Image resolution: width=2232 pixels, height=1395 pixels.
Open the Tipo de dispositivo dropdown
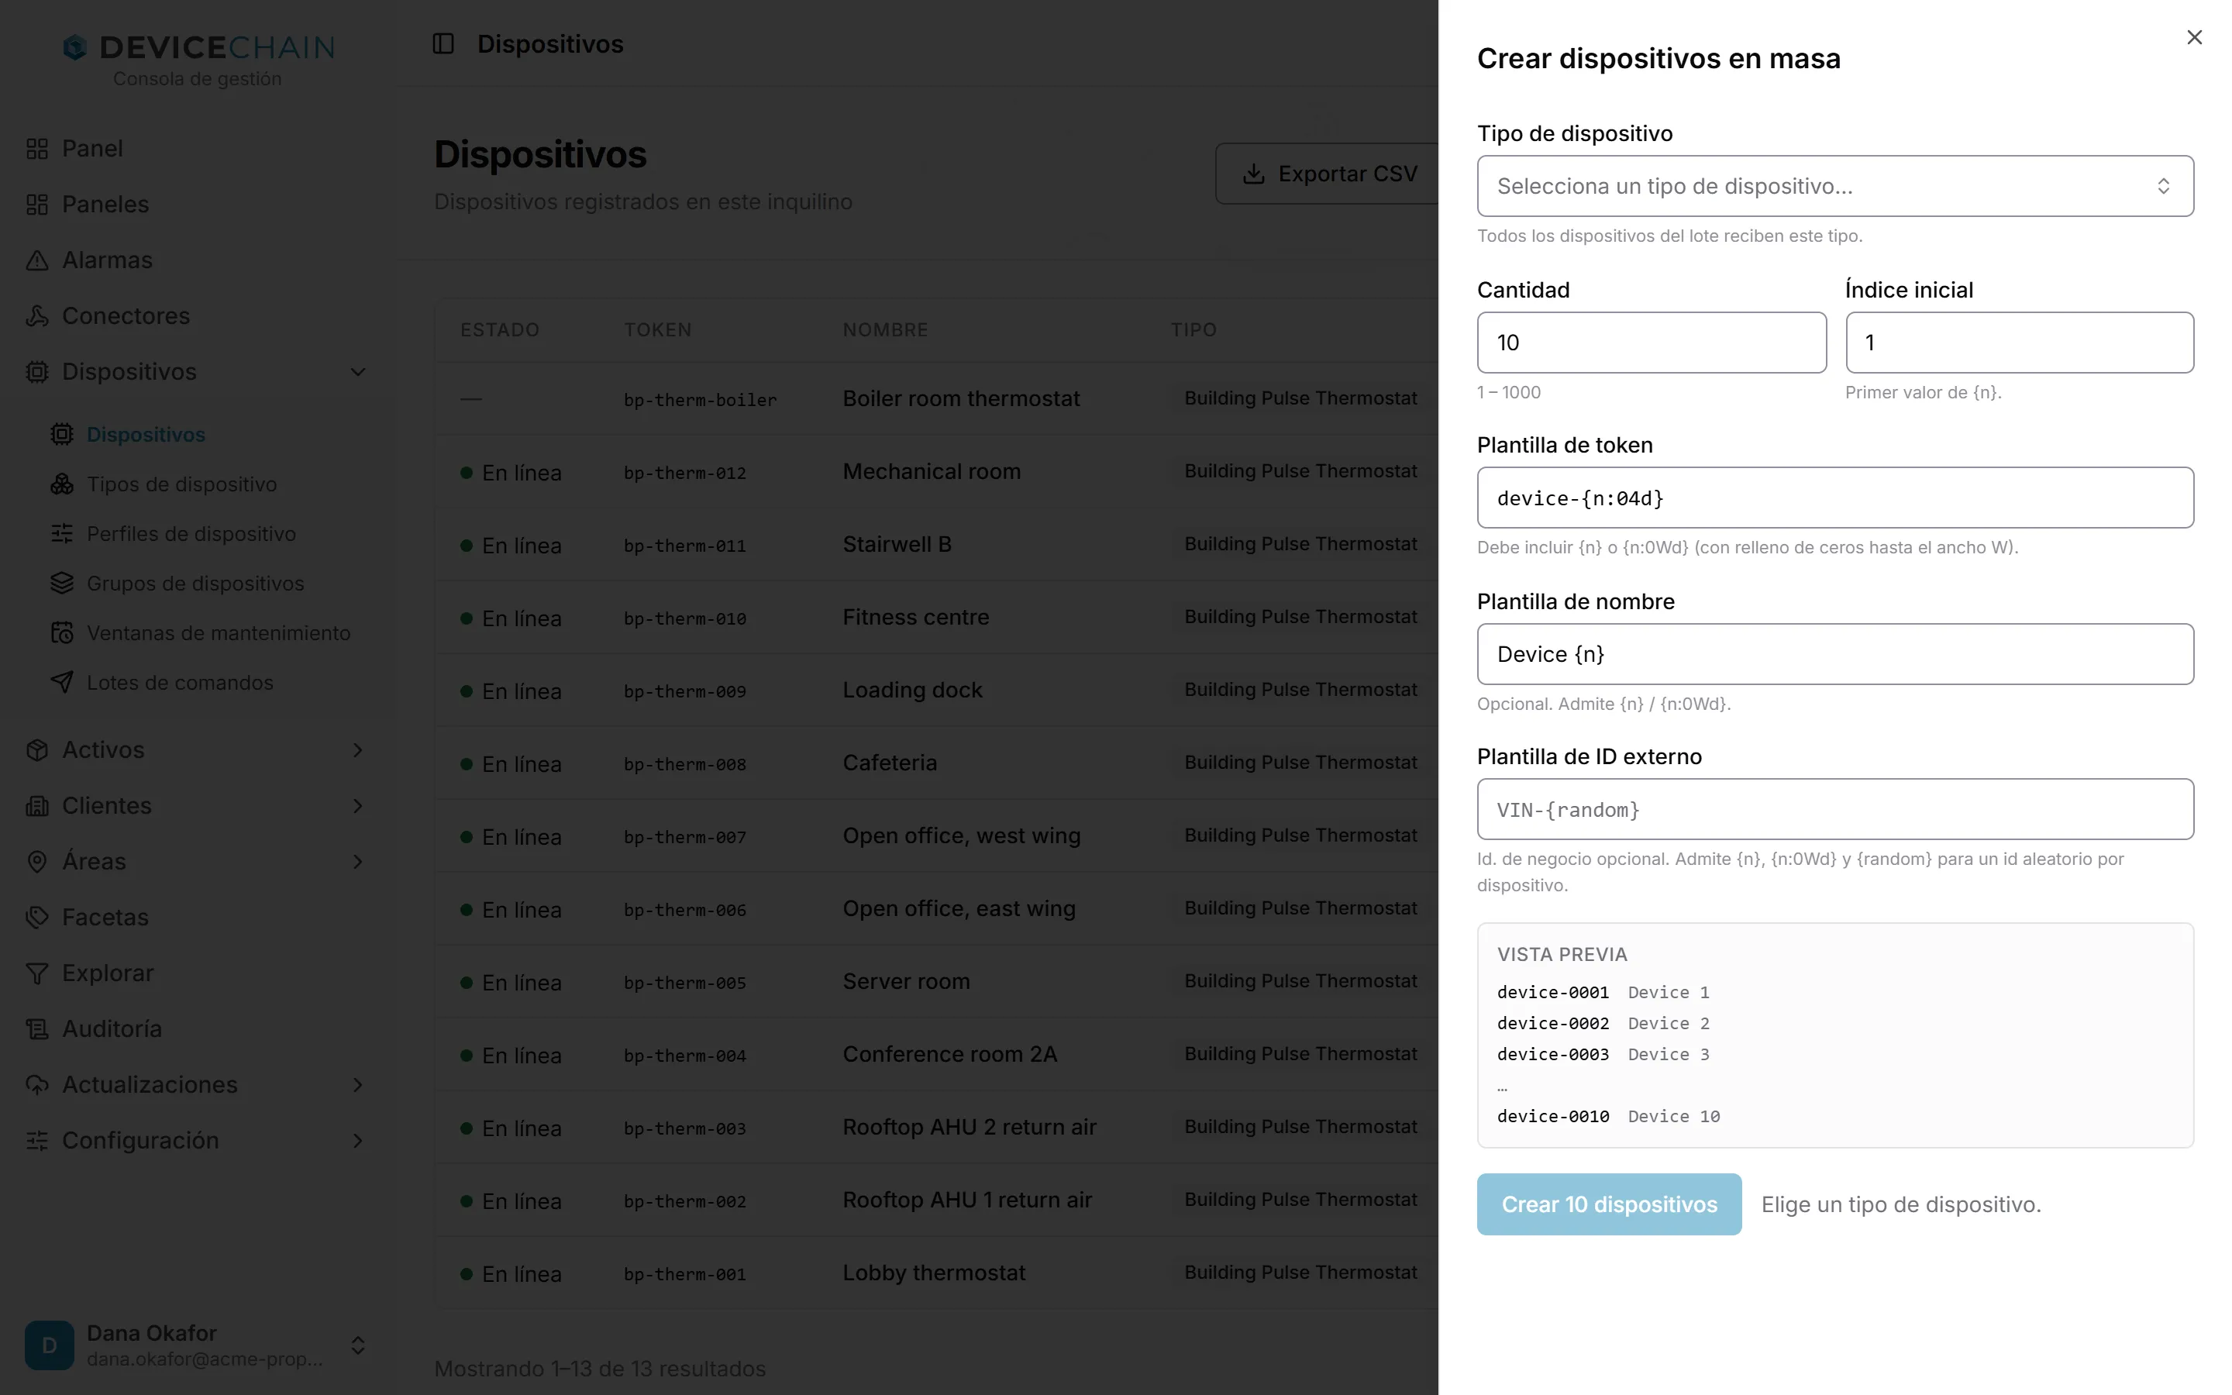point(1835,186)
